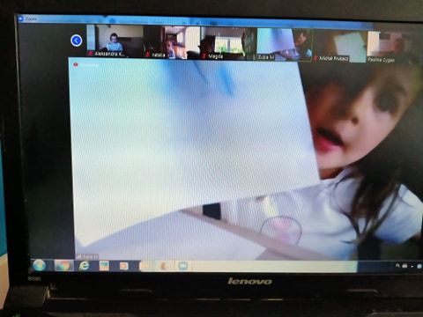Click the main speaker video area
The image size is (423, 317).
coord(246,159)
